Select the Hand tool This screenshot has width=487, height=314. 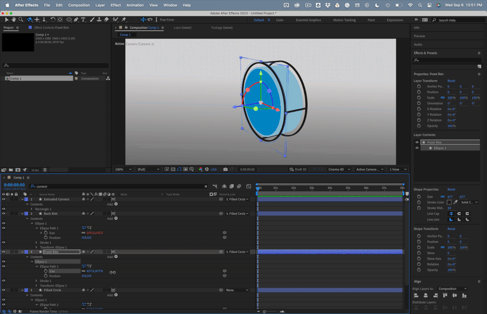point(14,20)
